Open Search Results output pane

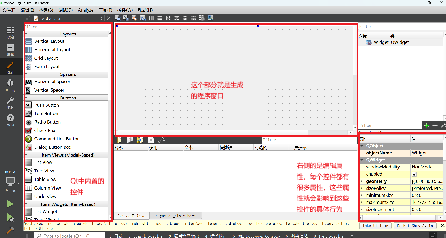tap(146, 236)
